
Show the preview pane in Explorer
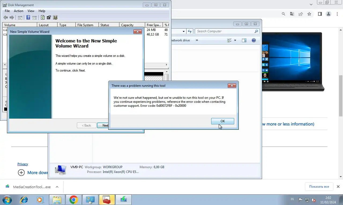[244, 40]
